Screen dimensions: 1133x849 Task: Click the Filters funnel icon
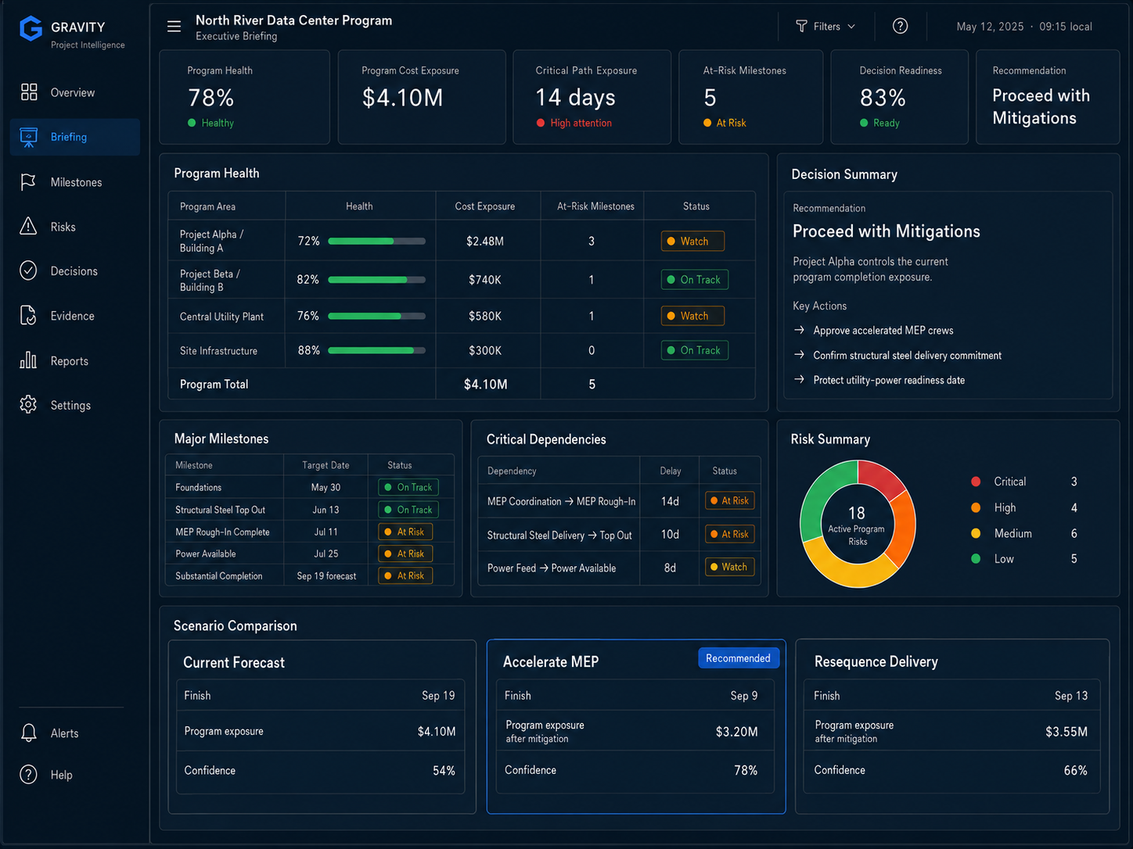[801, 27]
